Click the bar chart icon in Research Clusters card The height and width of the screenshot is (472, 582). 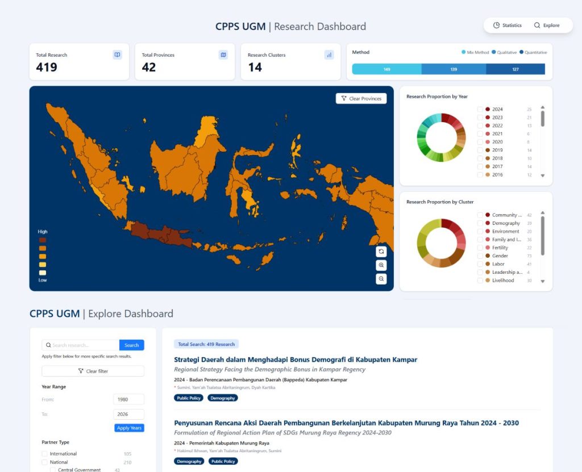(329, 55)
